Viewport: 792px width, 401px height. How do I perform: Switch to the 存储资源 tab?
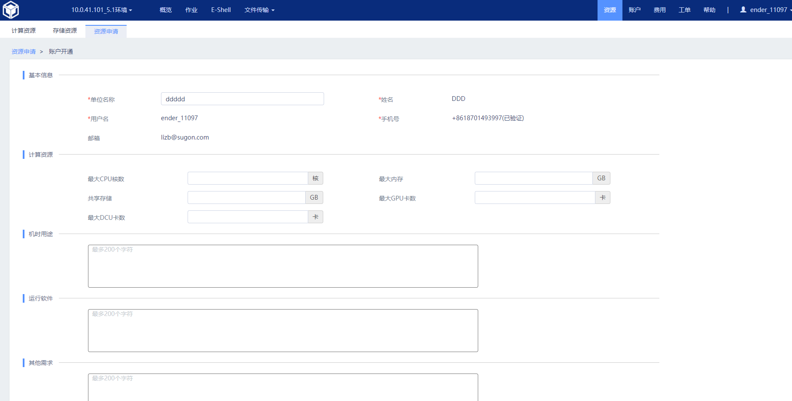pyautogui.click(x=65, y=30)
